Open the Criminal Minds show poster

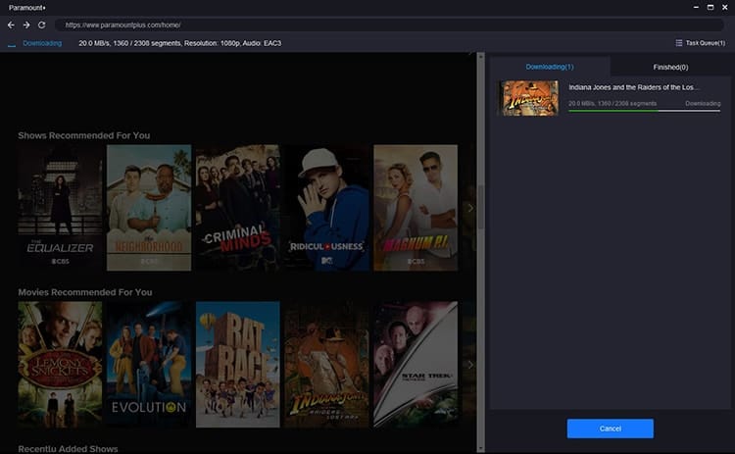click(238, 207)
